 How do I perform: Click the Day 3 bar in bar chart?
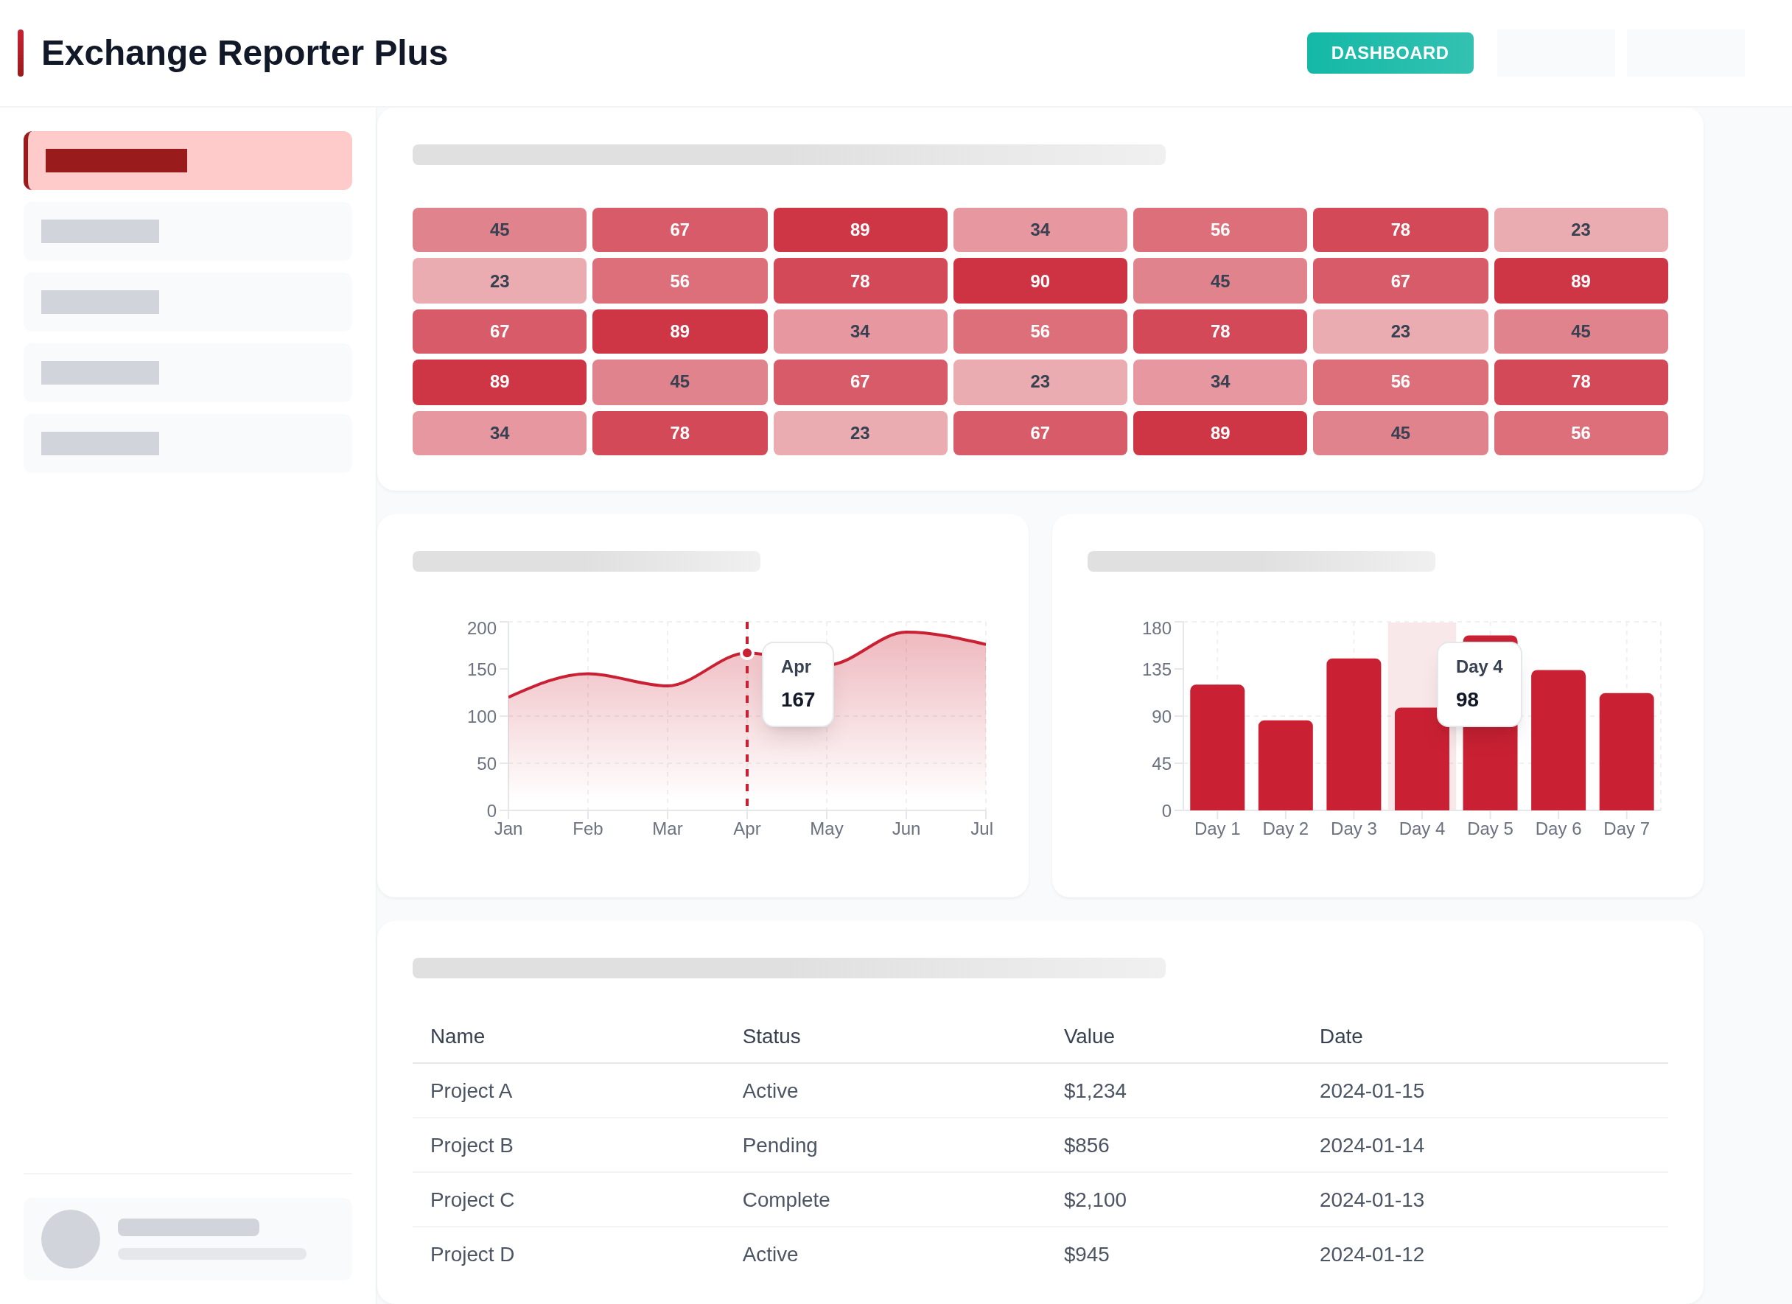1353,735
